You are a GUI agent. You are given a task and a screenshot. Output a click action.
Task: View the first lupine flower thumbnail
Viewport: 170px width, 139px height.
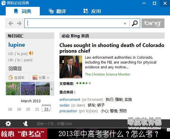click(13, 89)
